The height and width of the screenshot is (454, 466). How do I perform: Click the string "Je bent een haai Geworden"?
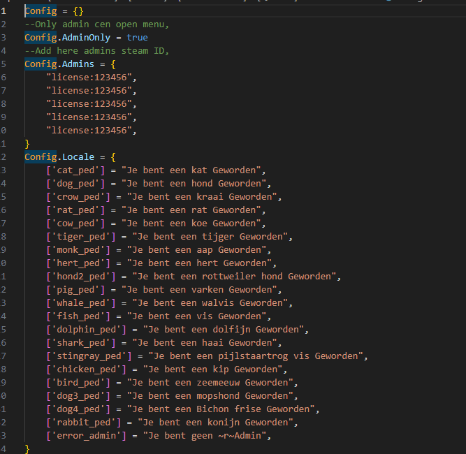[x=205, y=343]
